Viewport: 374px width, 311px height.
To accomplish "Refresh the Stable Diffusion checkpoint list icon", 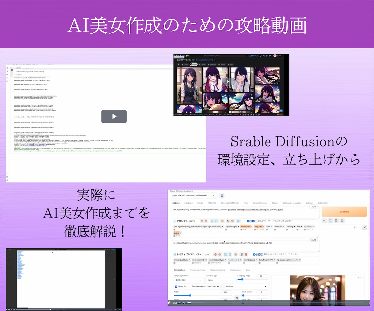I will (222, 195).
